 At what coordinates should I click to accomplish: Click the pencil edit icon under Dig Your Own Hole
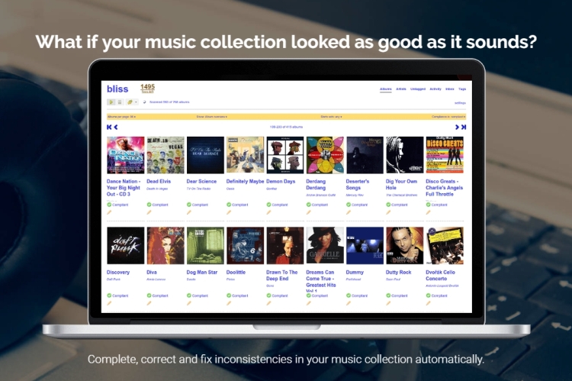click(388, 212)
